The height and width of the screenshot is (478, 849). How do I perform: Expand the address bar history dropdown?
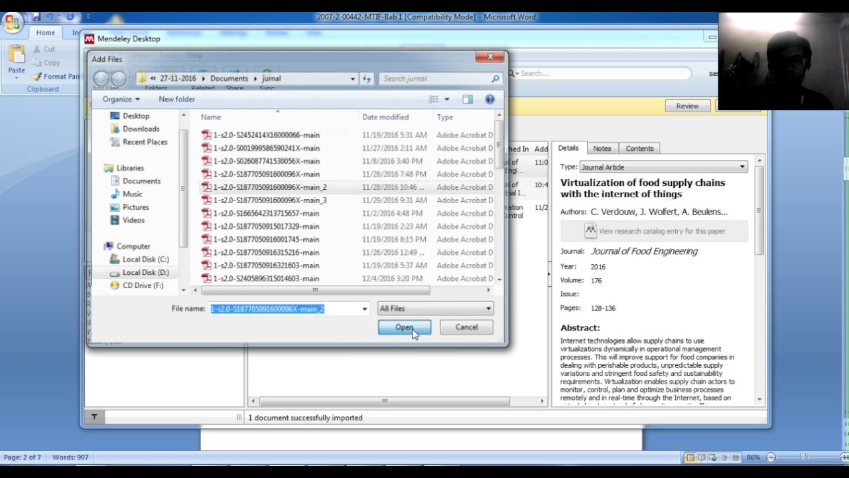pos(353,78)
